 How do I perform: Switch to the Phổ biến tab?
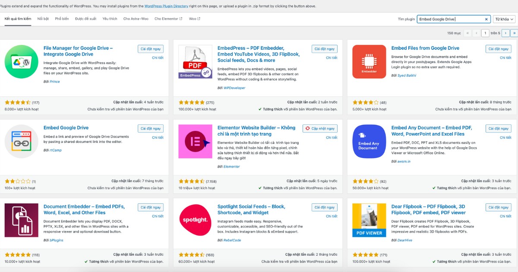coord(62,19)
